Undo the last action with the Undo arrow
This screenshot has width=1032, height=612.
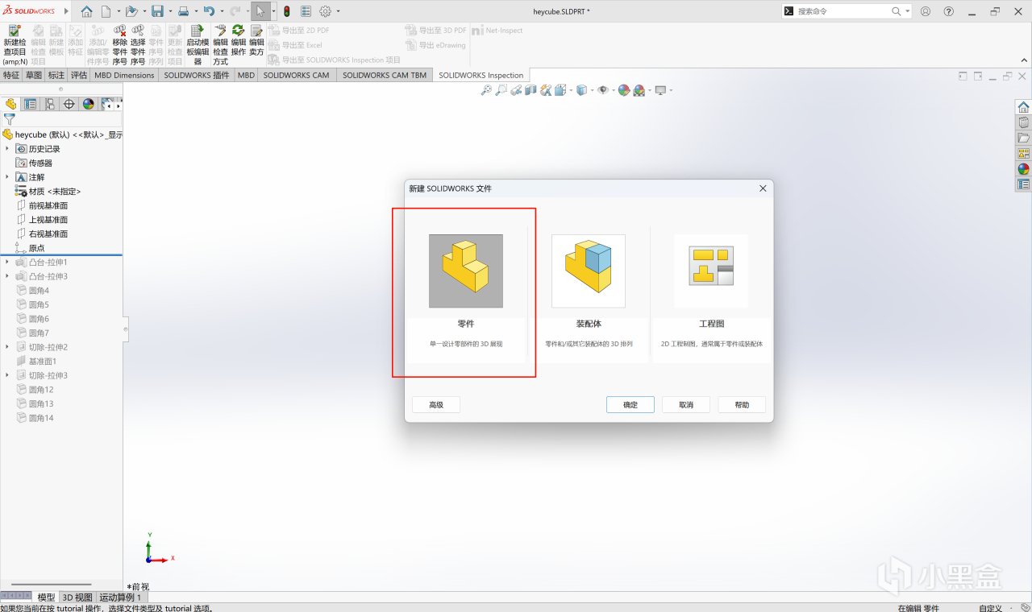coord(209,11)
